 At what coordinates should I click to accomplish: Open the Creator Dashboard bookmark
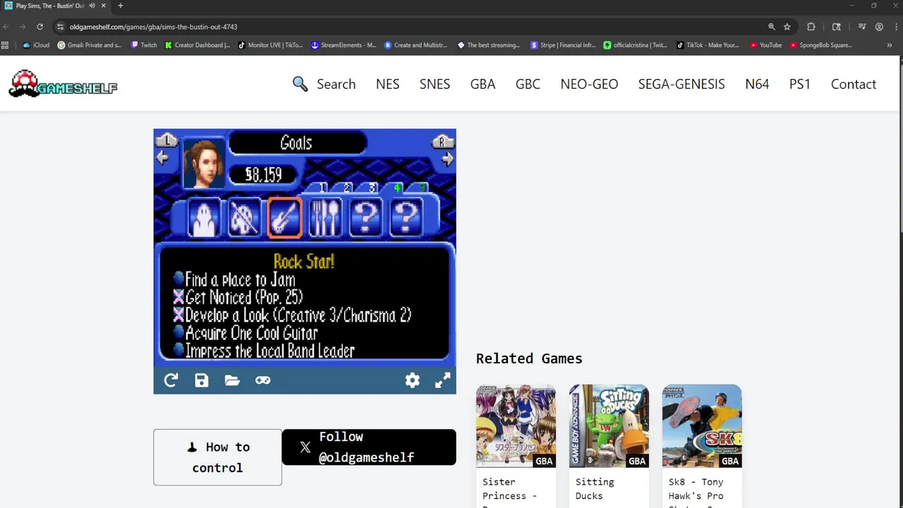198,45
